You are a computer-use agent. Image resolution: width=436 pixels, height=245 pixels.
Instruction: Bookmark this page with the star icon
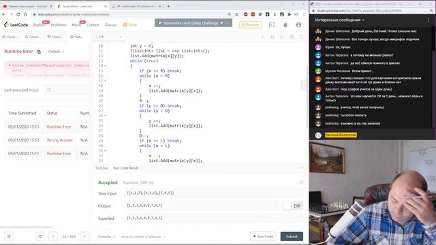click(x=236, y=14)
